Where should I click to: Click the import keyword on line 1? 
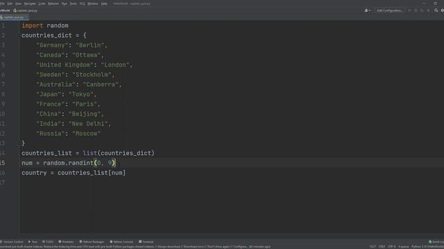coord(33,26)
